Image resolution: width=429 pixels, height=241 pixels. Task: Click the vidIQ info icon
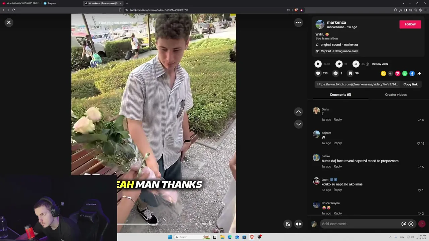point(367,64)
